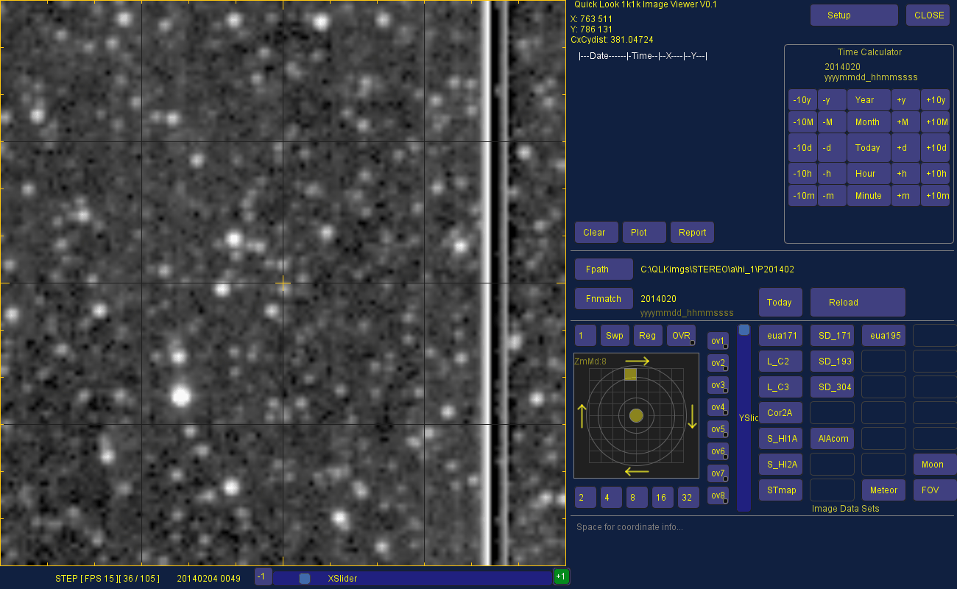Add ten days with +10d

[935, 148]
